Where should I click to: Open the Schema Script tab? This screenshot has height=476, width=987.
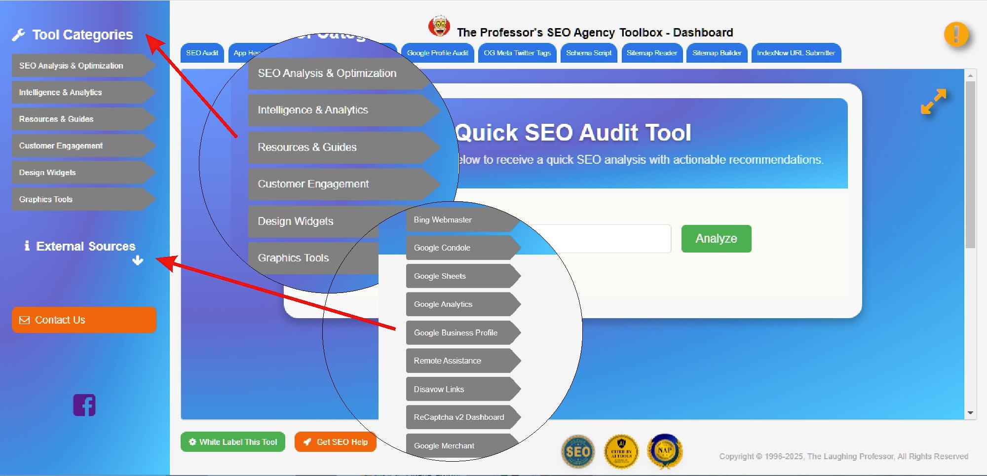coord(589,53)
